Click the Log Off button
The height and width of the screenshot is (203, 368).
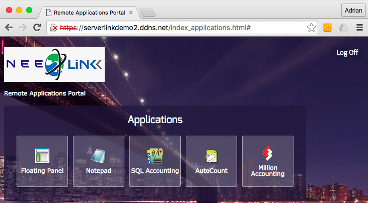(x=347, y=52)
